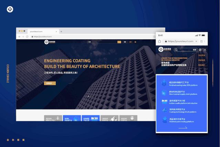The image size is (220, 147).
Task: Open Finished coating sales OEM platform
Action: click(183, 84)
